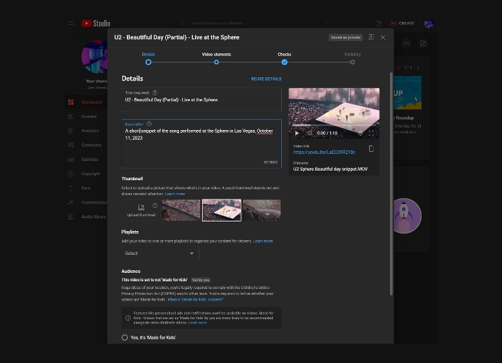This screenshot has height=363, width=502.
Task: Click the Title help question icon
Action: pos(154,93)
